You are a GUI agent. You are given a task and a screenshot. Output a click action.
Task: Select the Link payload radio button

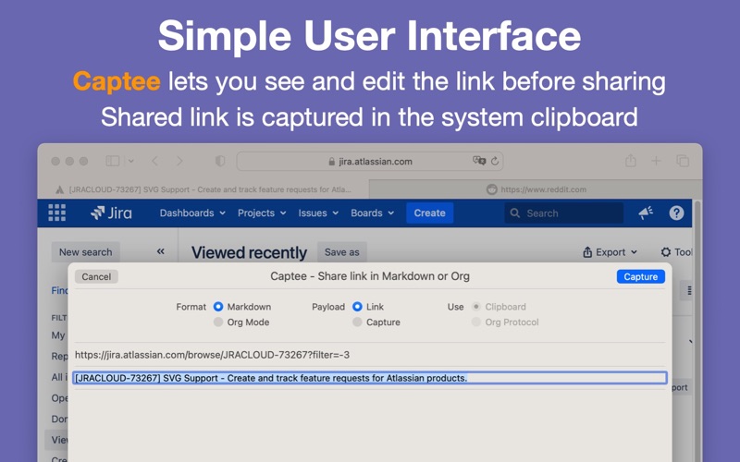[357, 307]
